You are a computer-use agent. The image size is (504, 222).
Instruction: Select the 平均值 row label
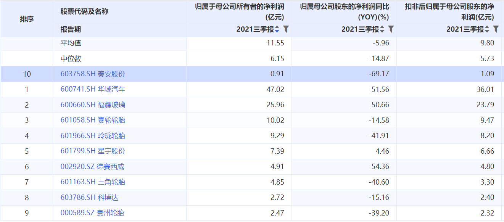coord(71,43)
